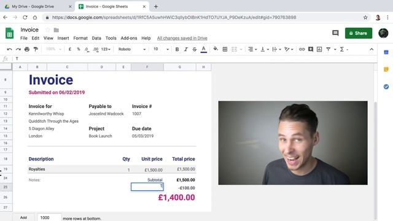The image size is (393, 221).
Task: Open the Format menu
Action: 80,38
